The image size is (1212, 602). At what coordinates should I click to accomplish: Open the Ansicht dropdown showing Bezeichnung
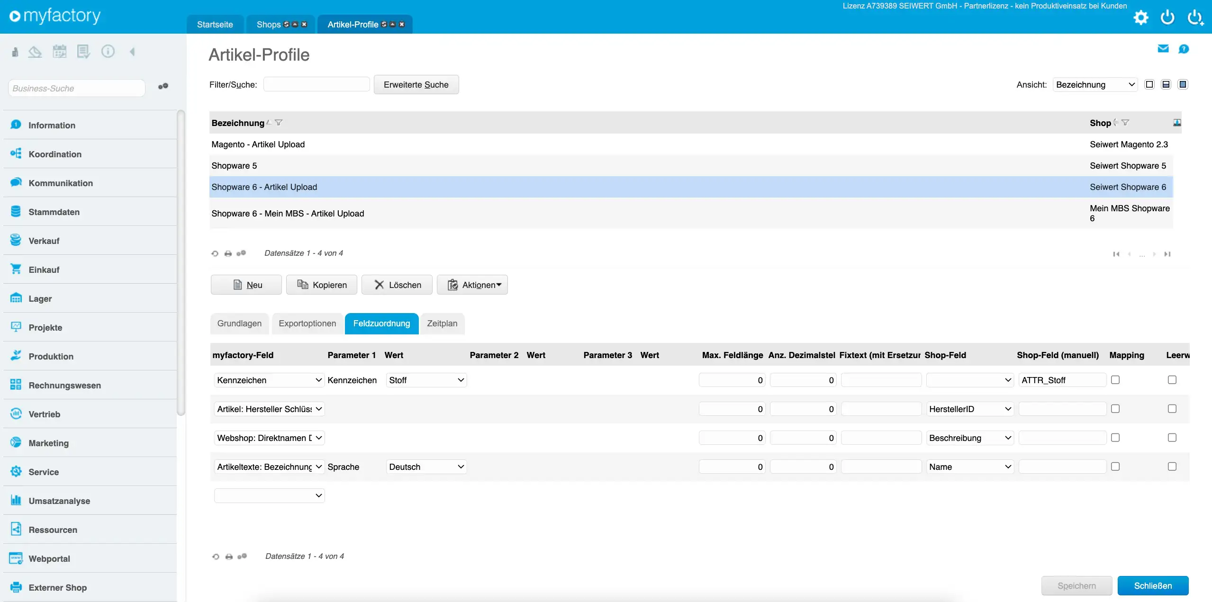(1094, 84)
